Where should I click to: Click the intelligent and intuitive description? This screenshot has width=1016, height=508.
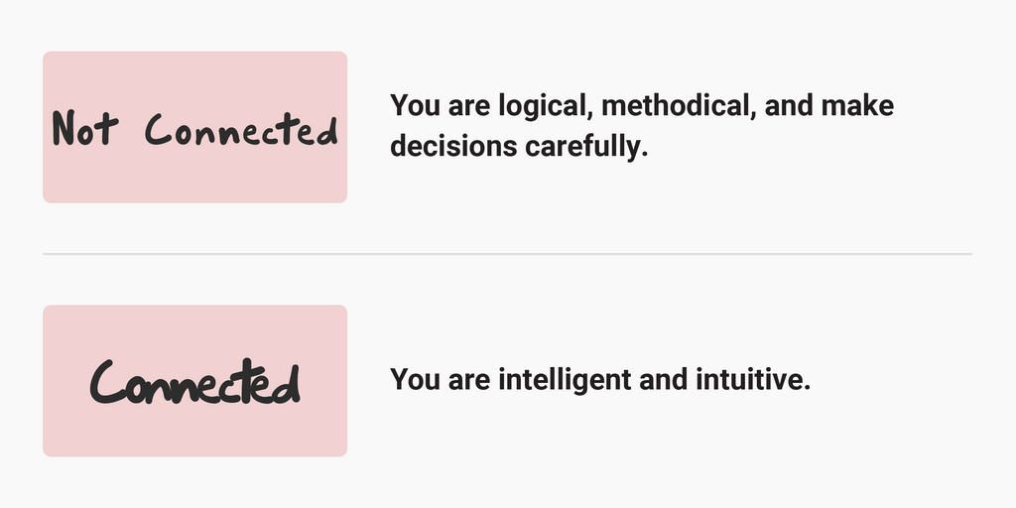coord(600,379)
